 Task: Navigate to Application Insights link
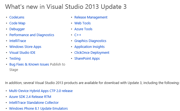[89, 47]
